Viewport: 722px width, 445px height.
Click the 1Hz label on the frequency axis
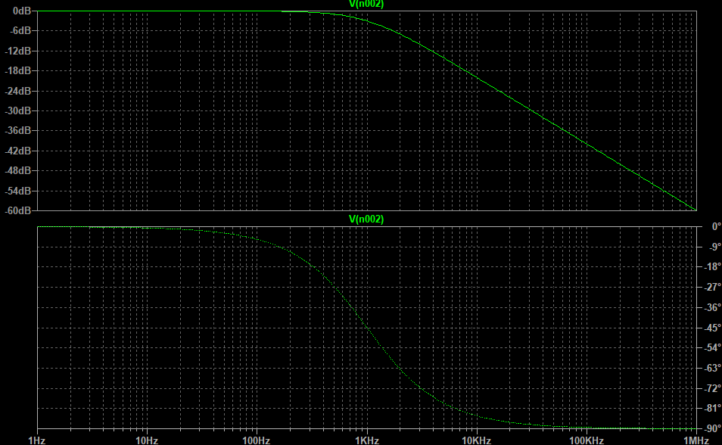(x=37, y=440)
